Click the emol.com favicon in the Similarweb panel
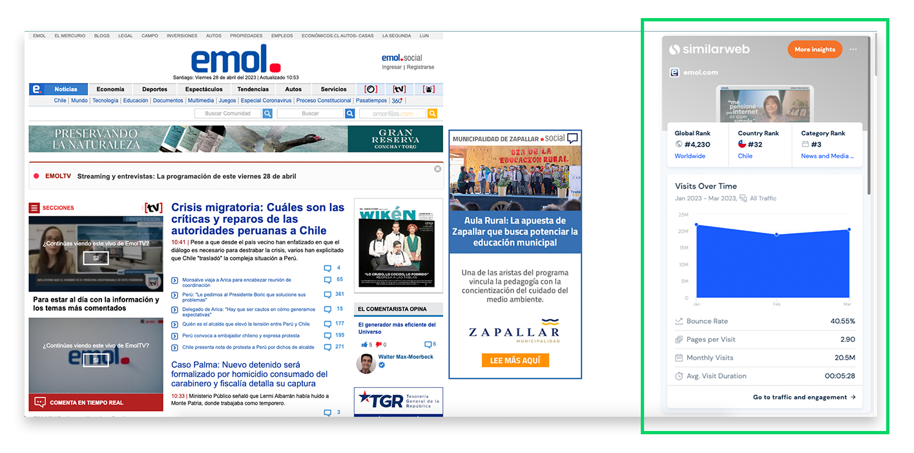914x453 pixels. [x=674, y=72]
